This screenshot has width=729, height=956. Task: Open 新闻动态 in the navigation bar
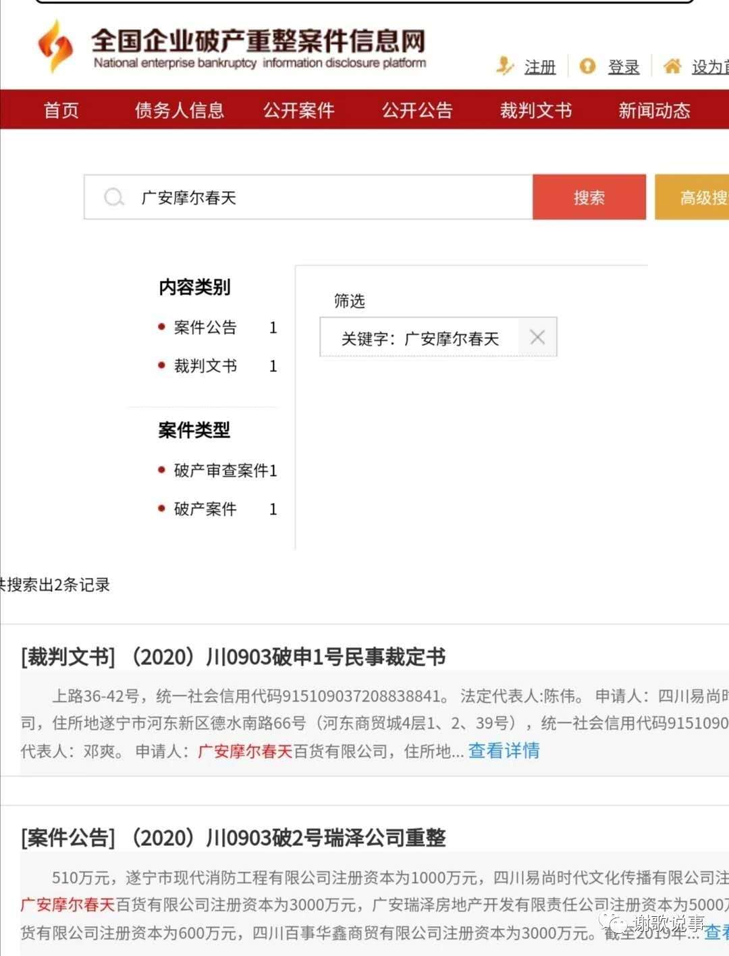[654, 110]
